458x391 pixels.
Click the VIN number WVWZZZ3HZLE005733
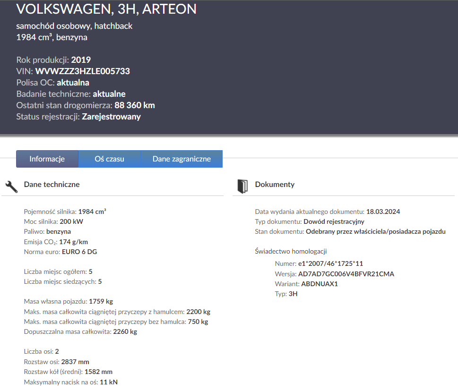[82, 71]
